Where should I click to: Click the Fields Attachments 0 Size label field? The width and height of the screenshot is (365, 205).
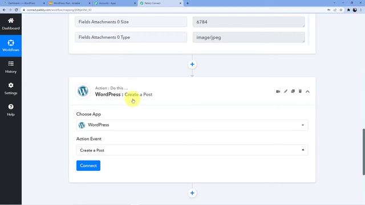(131, 22)
